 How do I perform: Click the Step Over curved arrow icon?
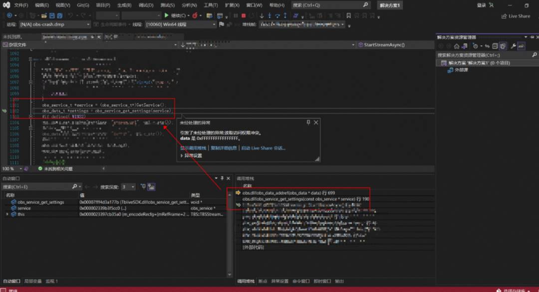(x=277, y=15)
